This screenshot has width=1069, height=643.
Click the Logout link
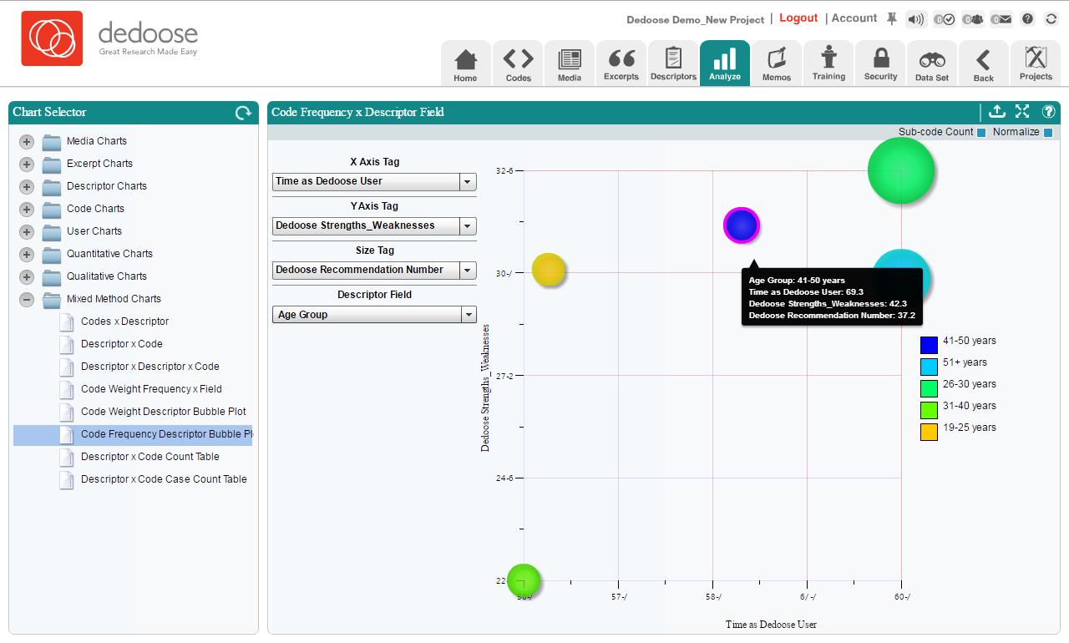(798, 18)
